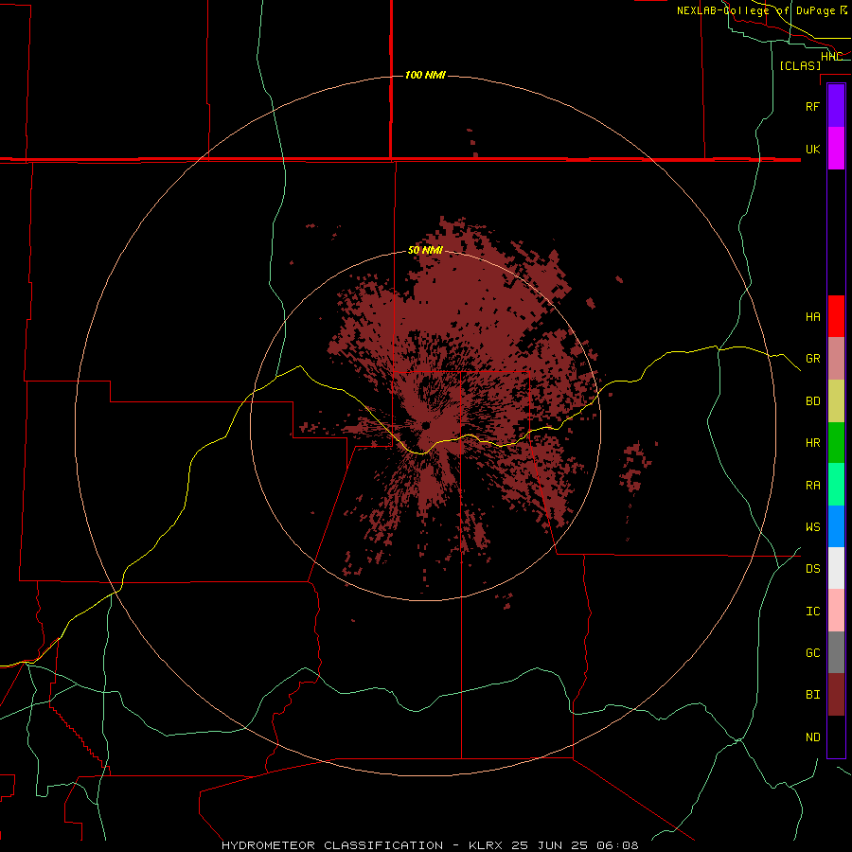Screen dimensions: 852x852
Task: Click the KLRX station identifier
Action: pos(486,845)
